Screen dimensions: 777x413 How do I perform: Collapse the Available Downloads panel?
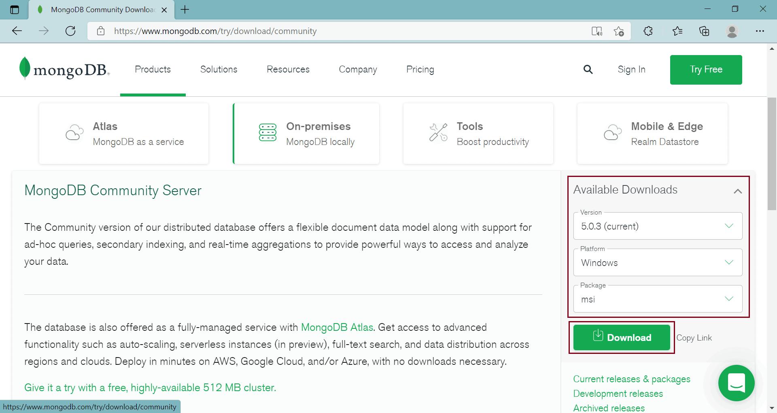[x=738, y=190]
